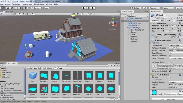Open the Hierarchy Create button
The width and height of the screenshot is (183, 103).
click(x=125, y=14)
